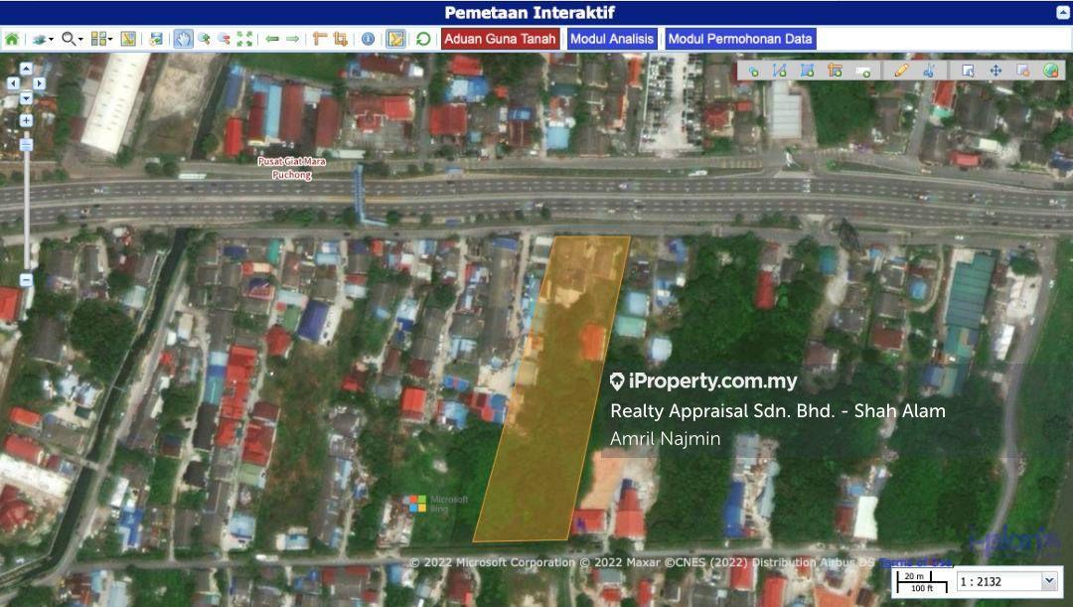1073x607 pixels.
Task: Open Modul Permohonan Data tab
Action: [x=739, y=39]
